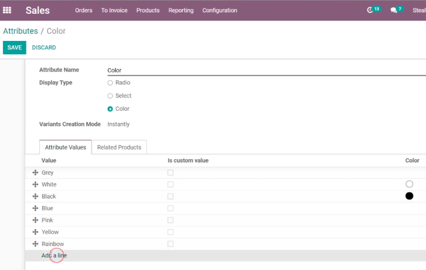Viewport: 426px width, 270px height.
Task: Click the SAVE button
Action: point(14,48)
